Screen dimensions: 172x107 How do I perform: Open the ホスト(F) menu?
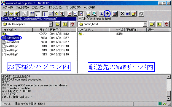tap(7, 7)
